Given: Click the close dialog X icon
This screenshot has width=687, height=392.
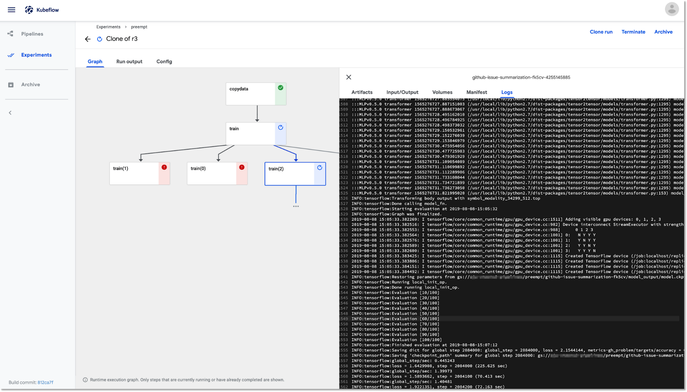Looking at the screenshot, I should [x=348, y=77].
